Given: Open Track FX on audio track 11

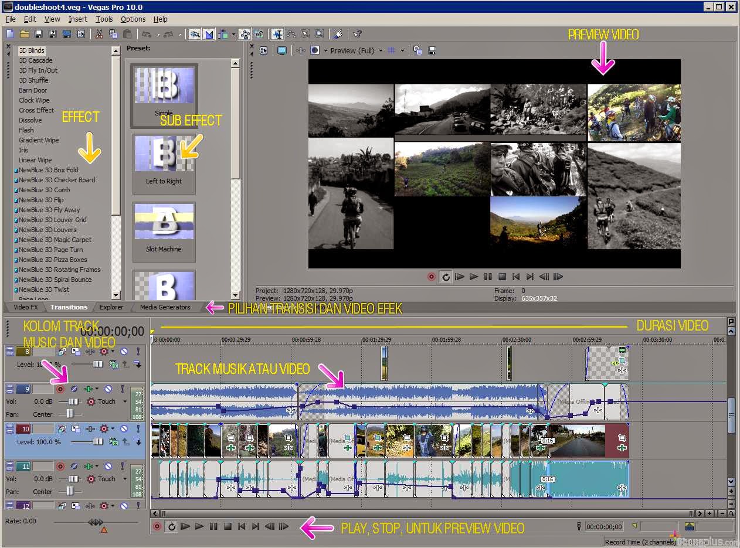Looking at the screenshot, I should click(89, 466).
